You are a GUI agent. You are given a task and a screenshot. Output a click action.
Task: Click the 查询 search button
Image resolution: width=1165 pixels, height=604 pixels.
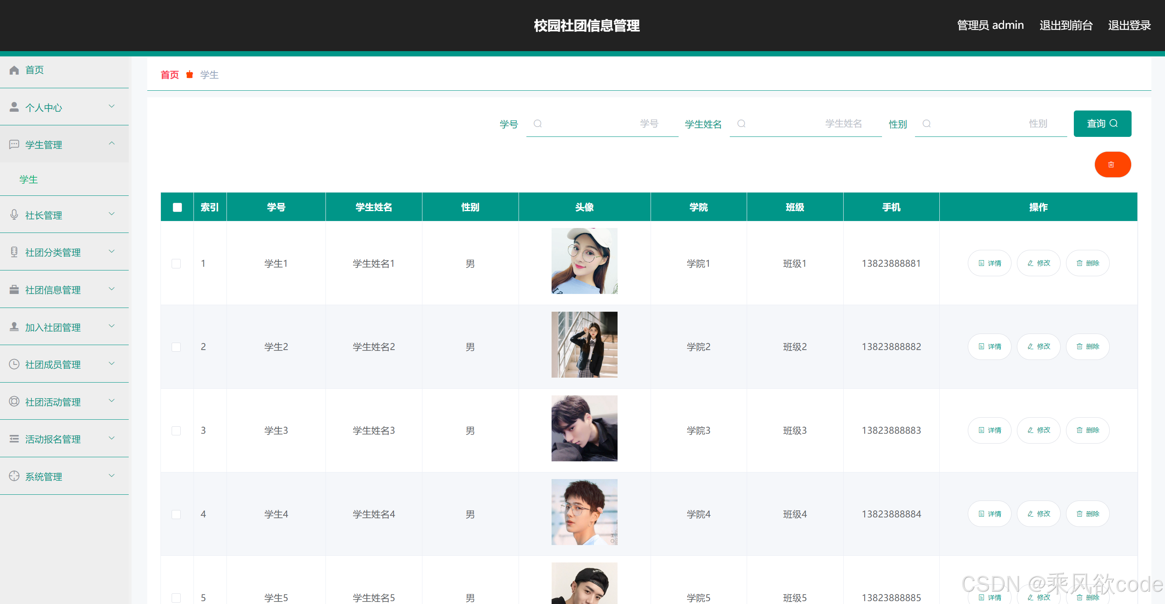(1102, 123)
